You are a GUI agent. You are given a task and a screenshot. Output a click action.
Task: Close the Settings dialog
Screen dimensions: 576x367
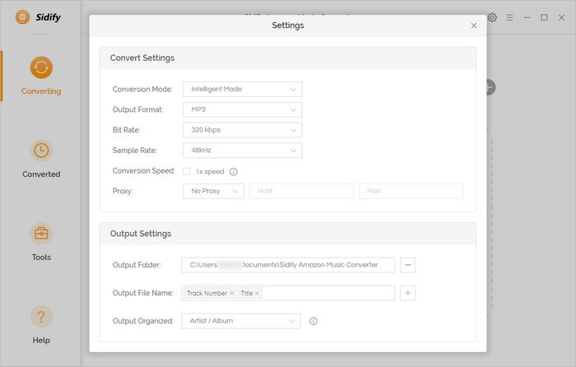(474, 26)
